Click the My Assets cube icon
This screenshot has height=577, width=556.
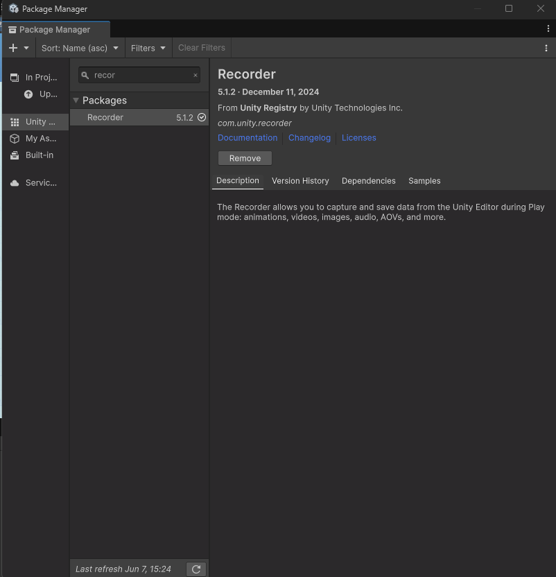point(15,139)
